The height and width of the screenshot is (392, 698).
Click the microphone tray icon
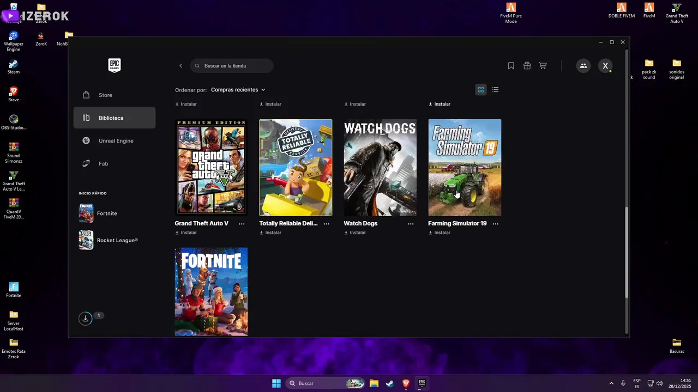623,383
